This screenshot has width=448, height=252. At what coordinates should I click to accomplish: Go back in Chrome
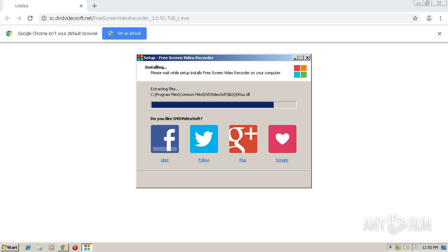coord(8,18)
